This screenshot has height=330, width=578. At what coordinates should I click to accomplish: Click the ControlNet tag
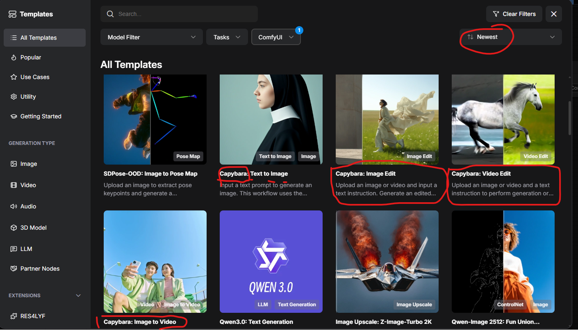point(510,305)
